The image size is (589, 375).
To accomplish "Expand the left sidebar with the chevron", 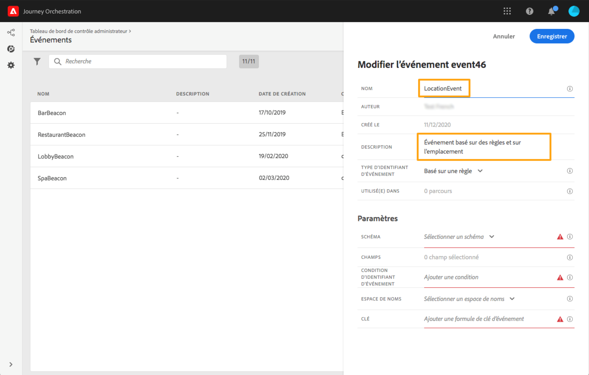I will click(11, 364).
